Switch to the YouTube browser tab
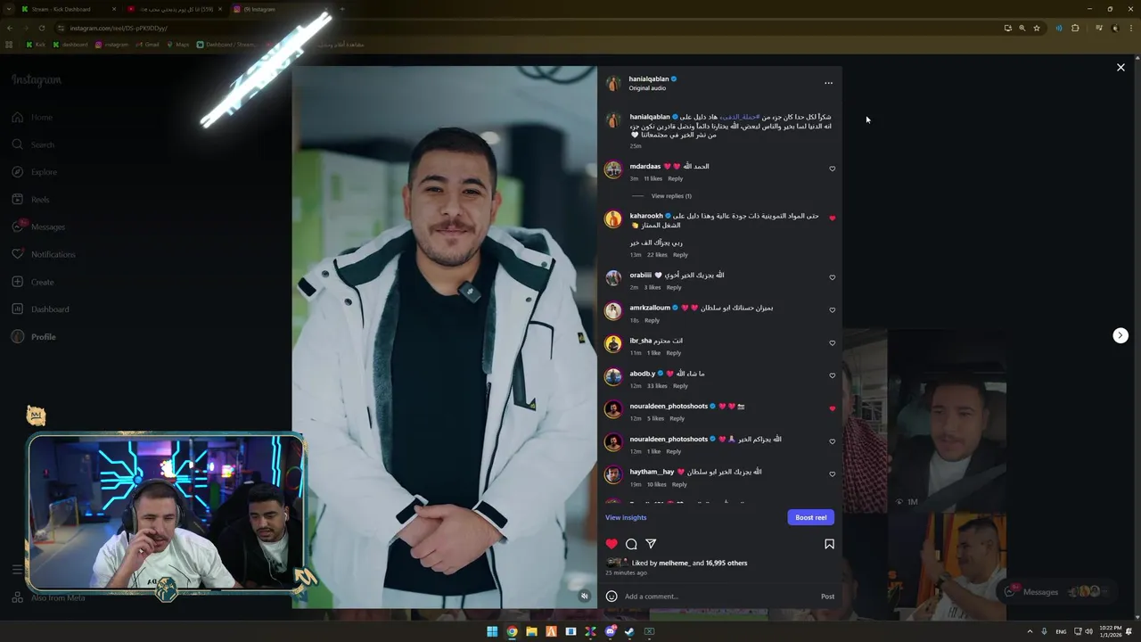This screenshot has height=642, width=1141. [x=174, y=9]
